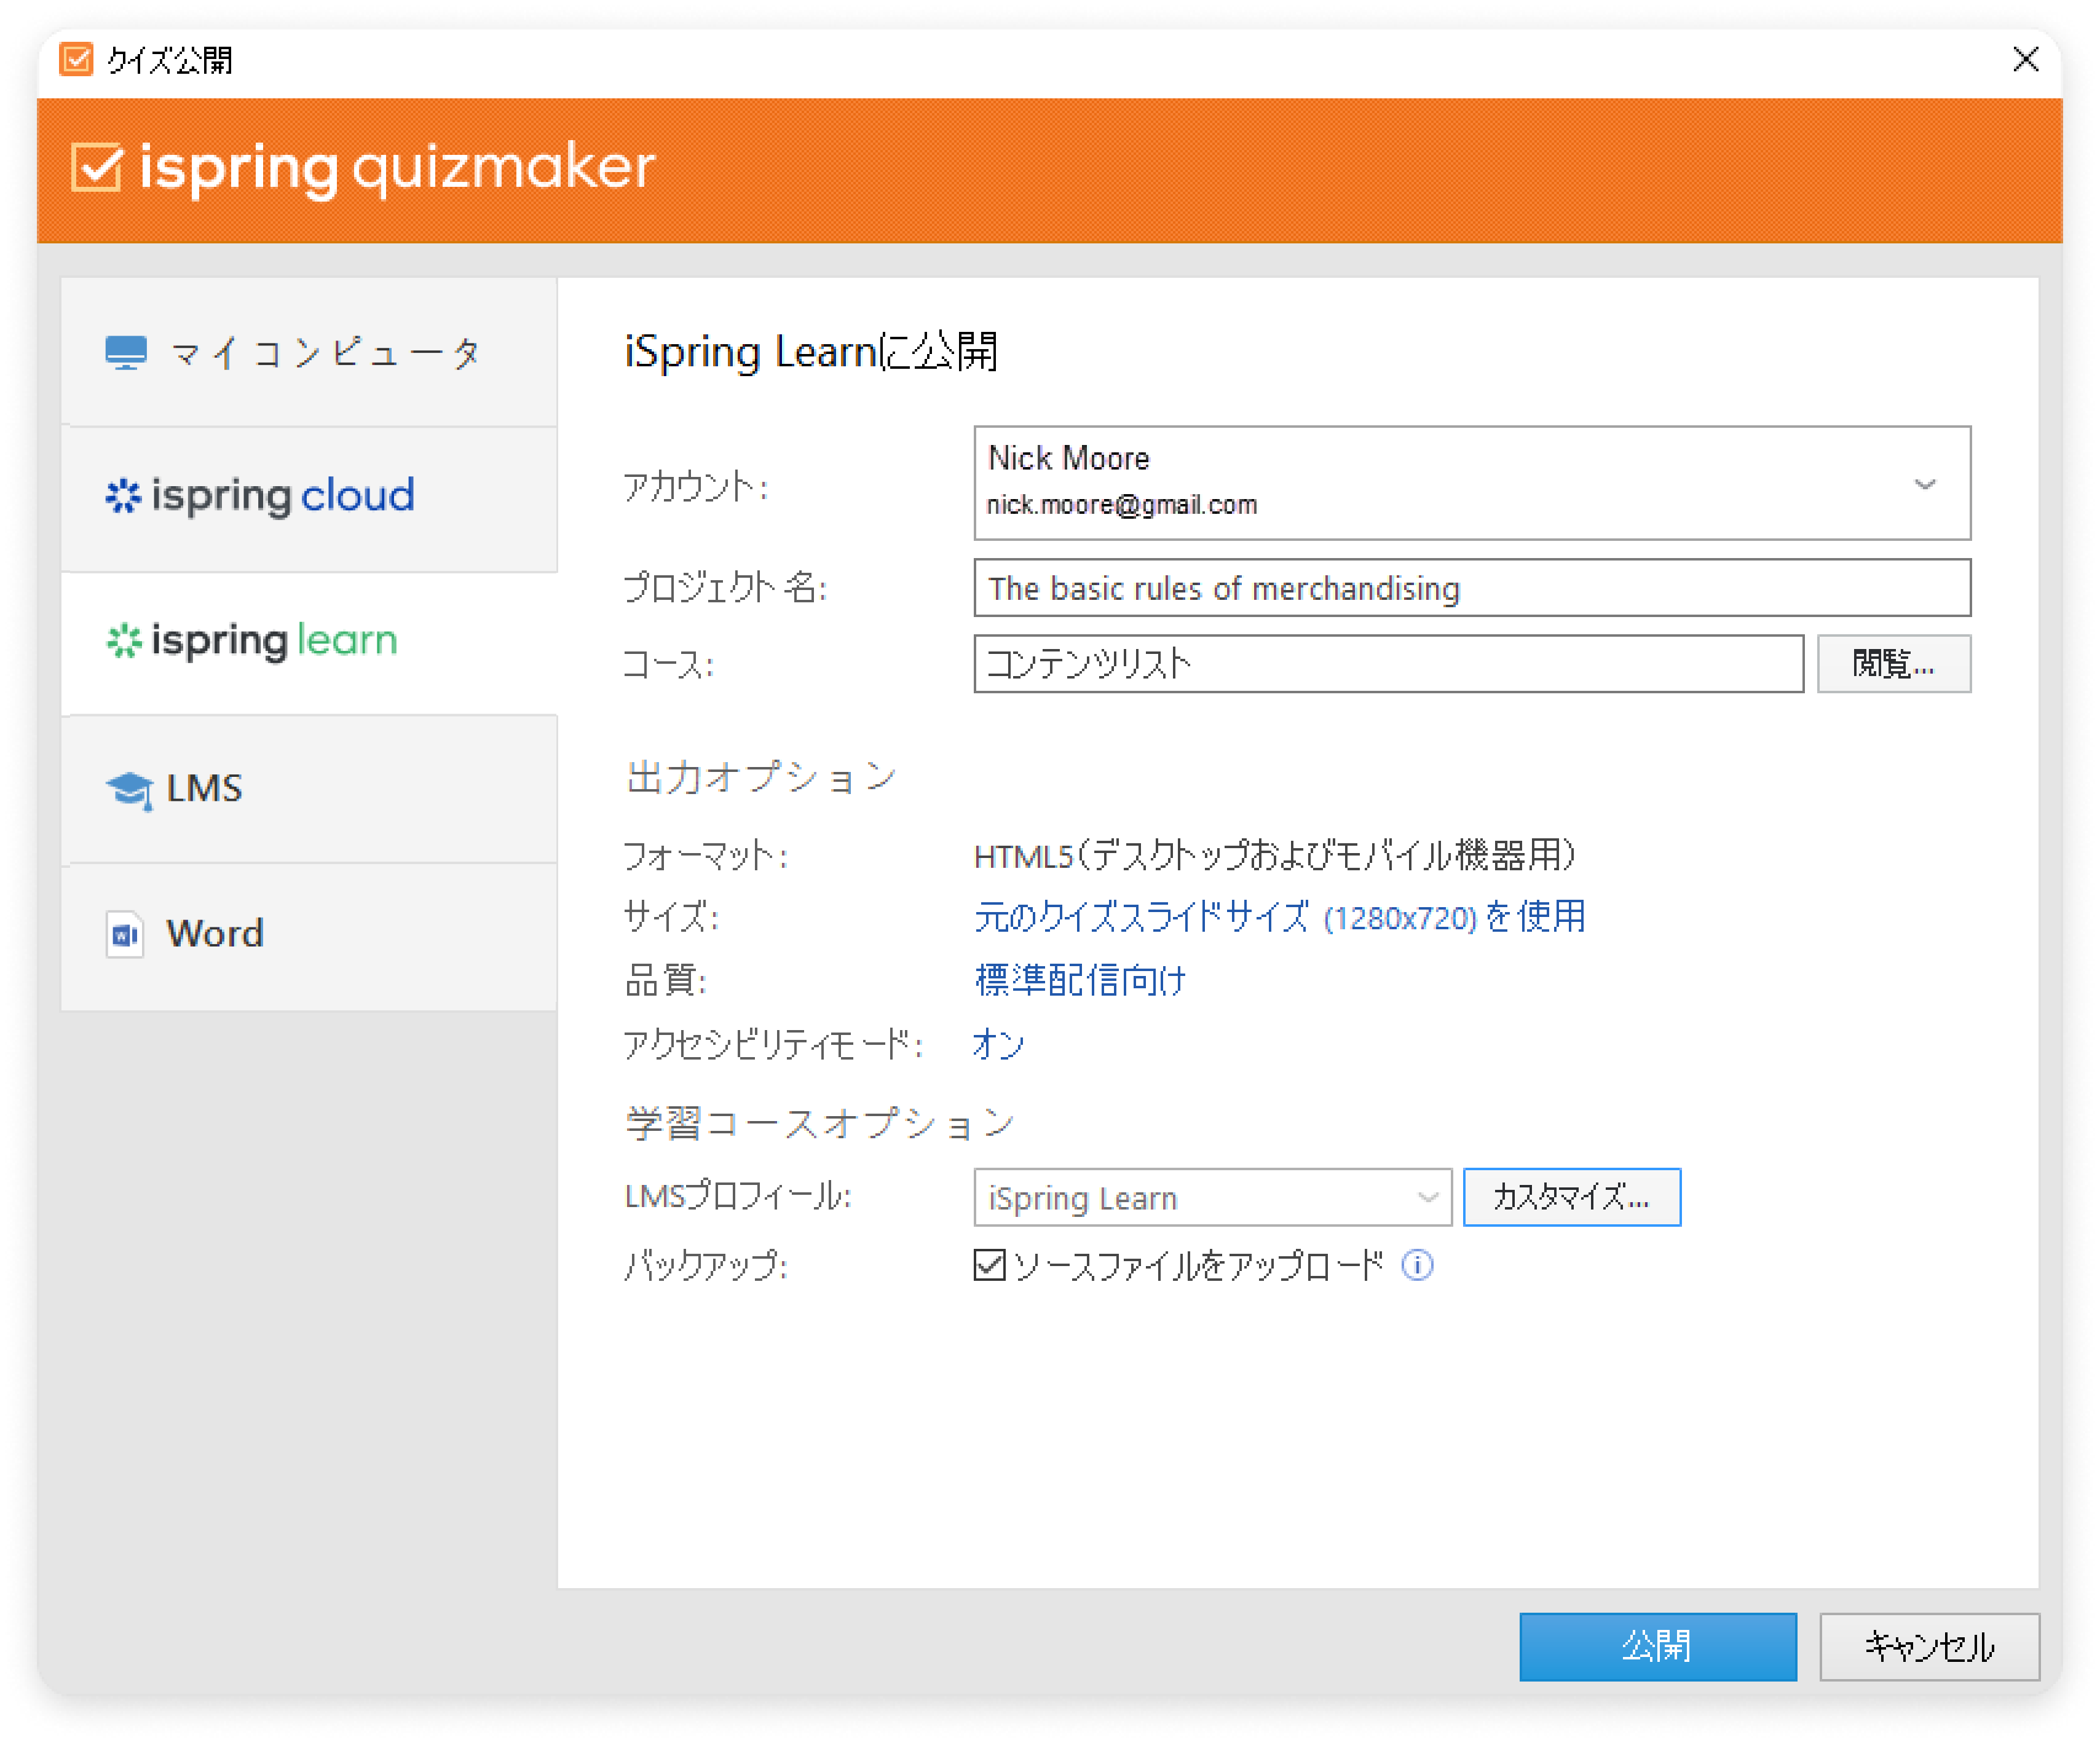Click the monitor icon beside マイコンピュータ
Screen dimensions: 2100x1743
click(126, 353)
